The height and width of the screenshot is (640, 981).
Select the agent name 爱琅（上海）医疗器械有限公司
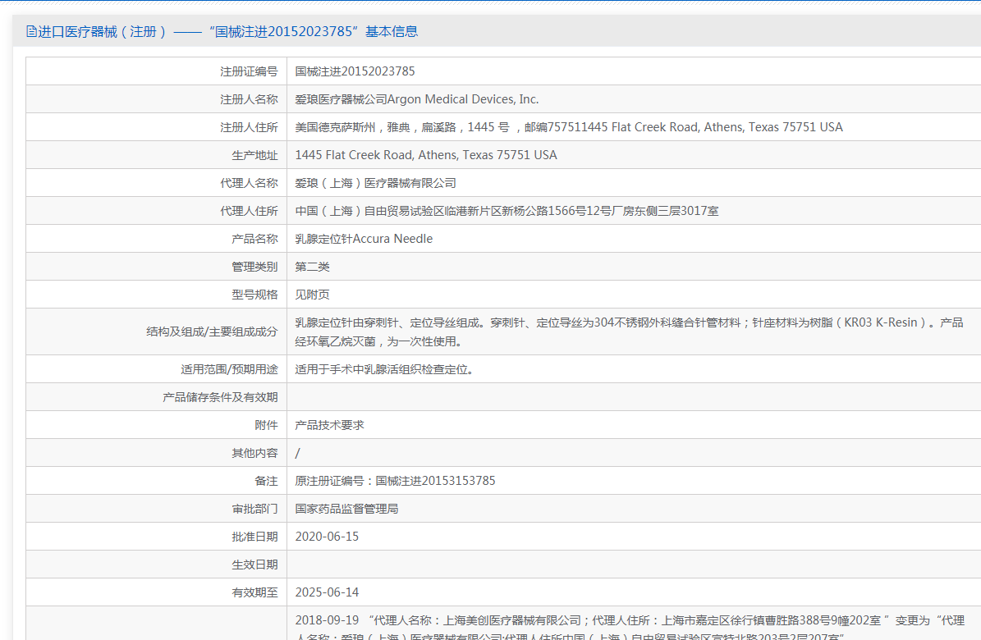[375, 183]
